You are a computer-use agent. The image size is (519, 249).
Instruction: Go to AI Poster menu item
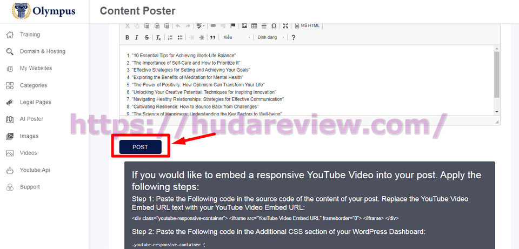point(31,119)
